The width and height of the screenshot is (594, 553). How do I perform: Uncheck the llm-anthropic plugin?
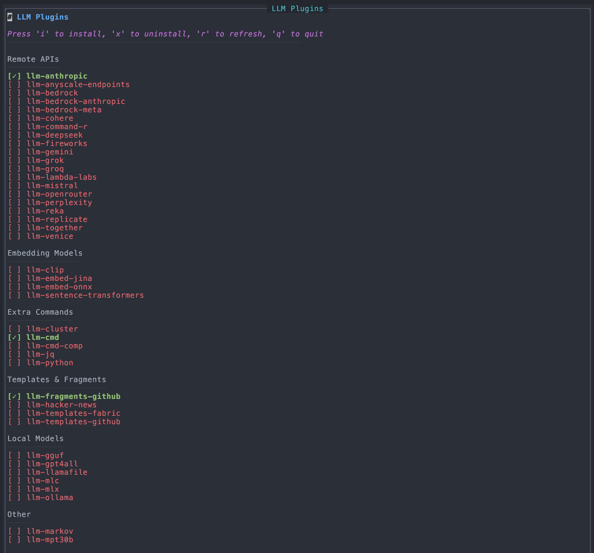click(x=14, y=76)
